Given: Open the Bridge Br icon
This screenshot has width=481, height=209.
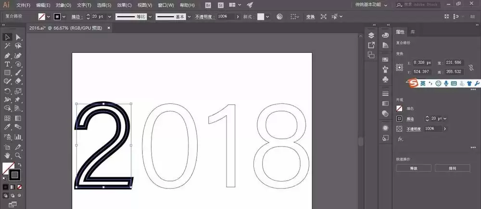Looking at the screenshot, I should [208, 5].
